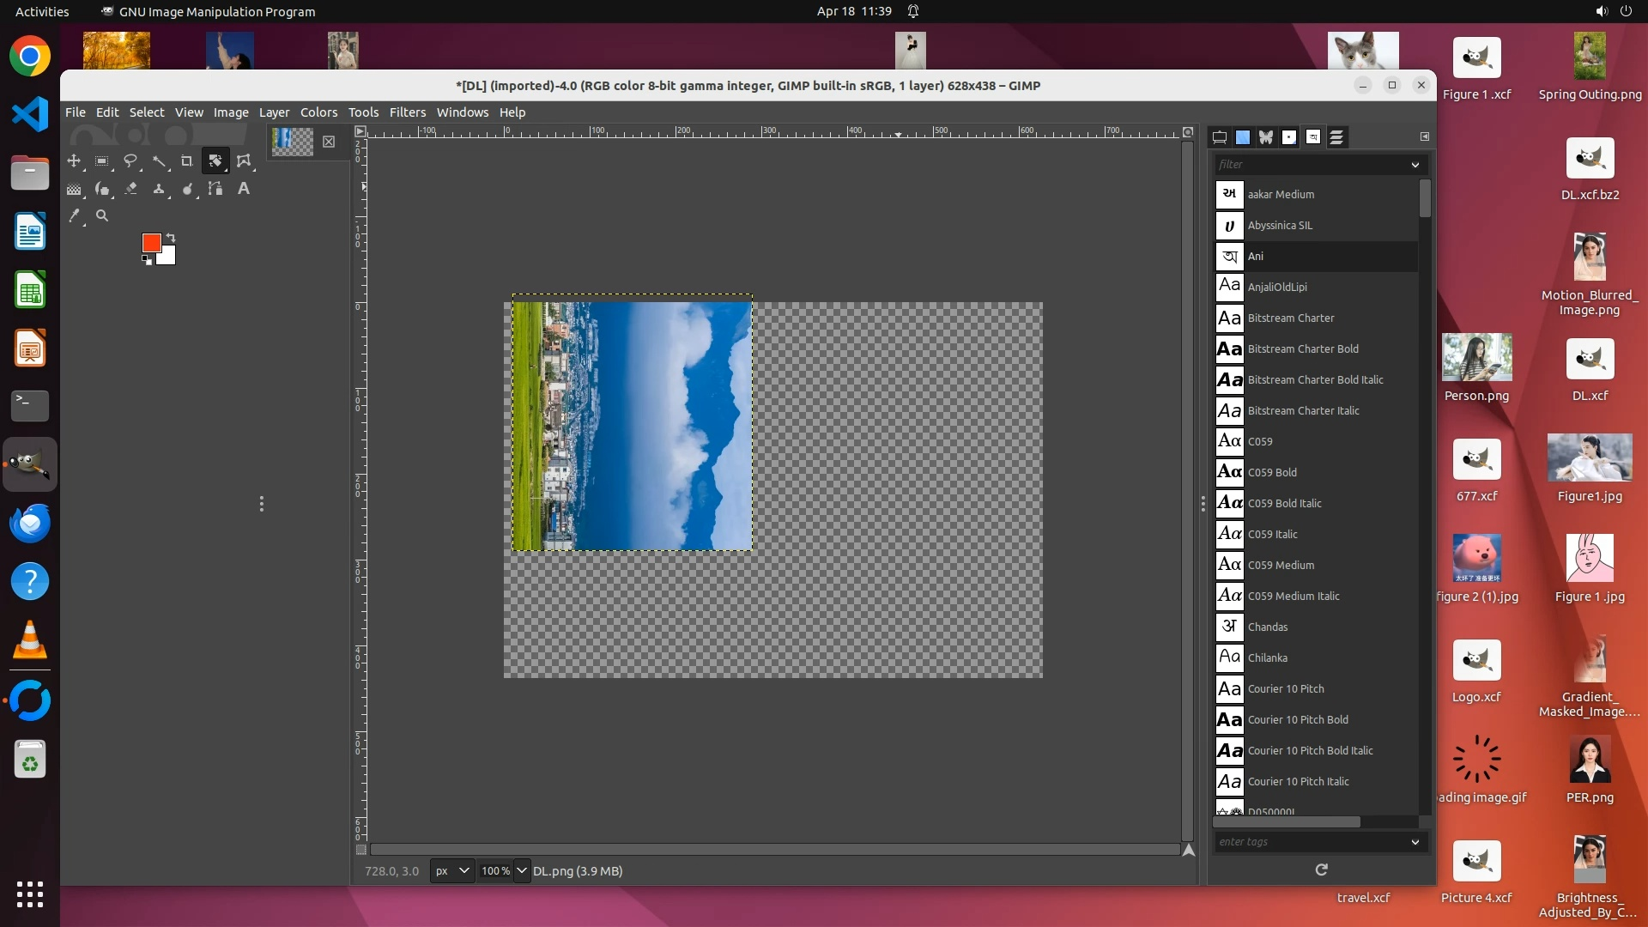Open the Filters menu
This screenshot has width=1648, height=927.
407,112
